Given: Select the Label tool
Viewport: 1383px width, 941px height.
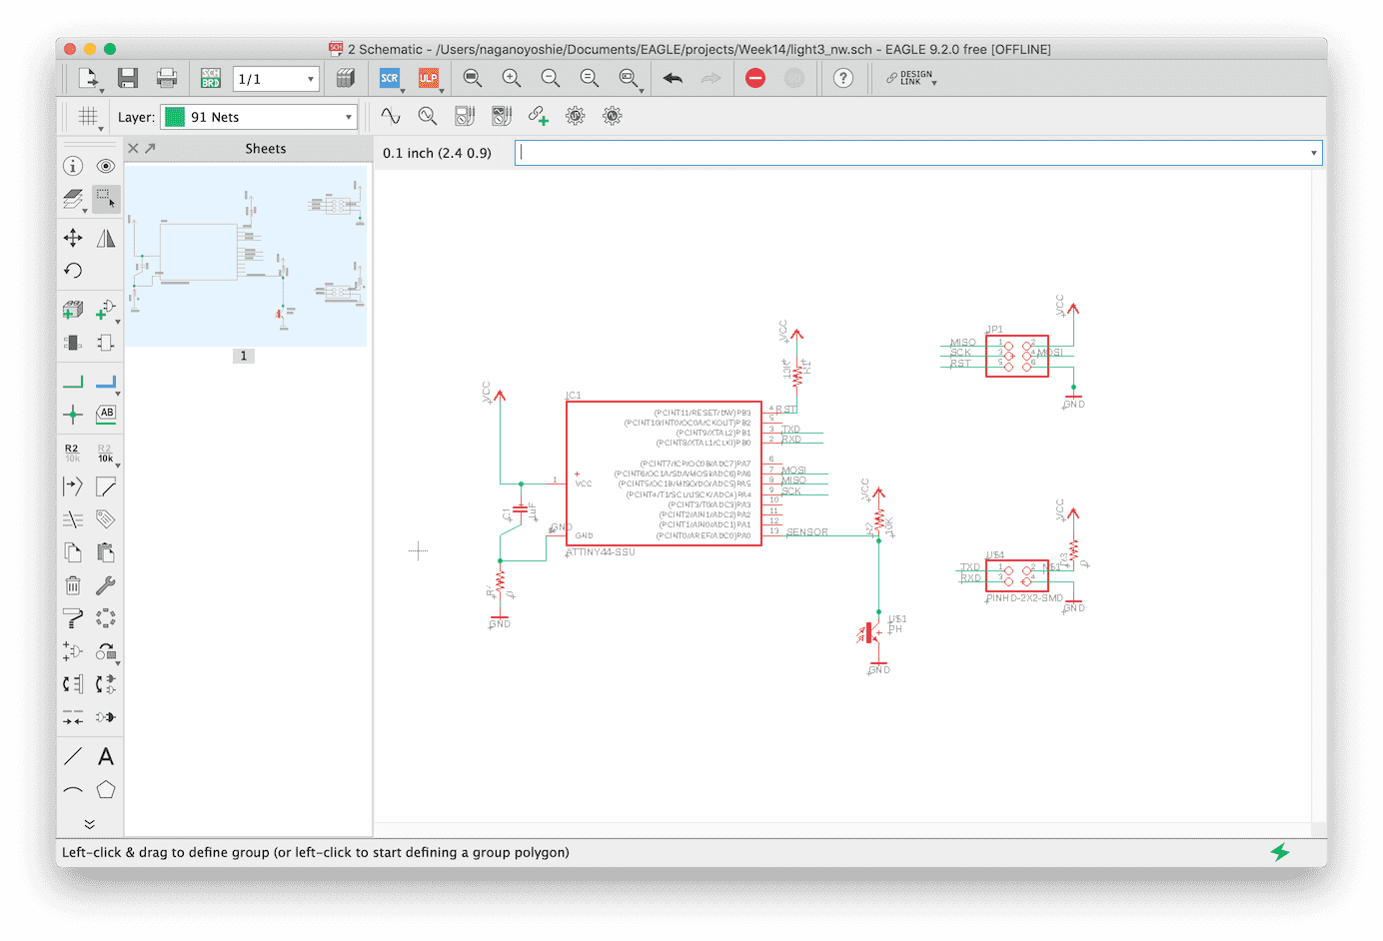Looking at the screenshot, I should [x=106, y=415].
